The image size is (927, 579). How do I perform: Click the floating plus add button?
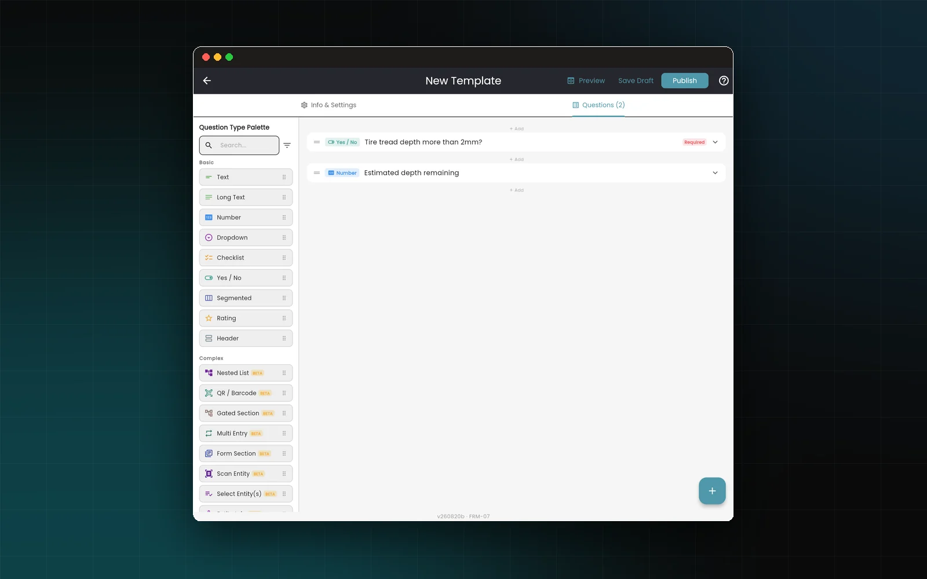712,491
